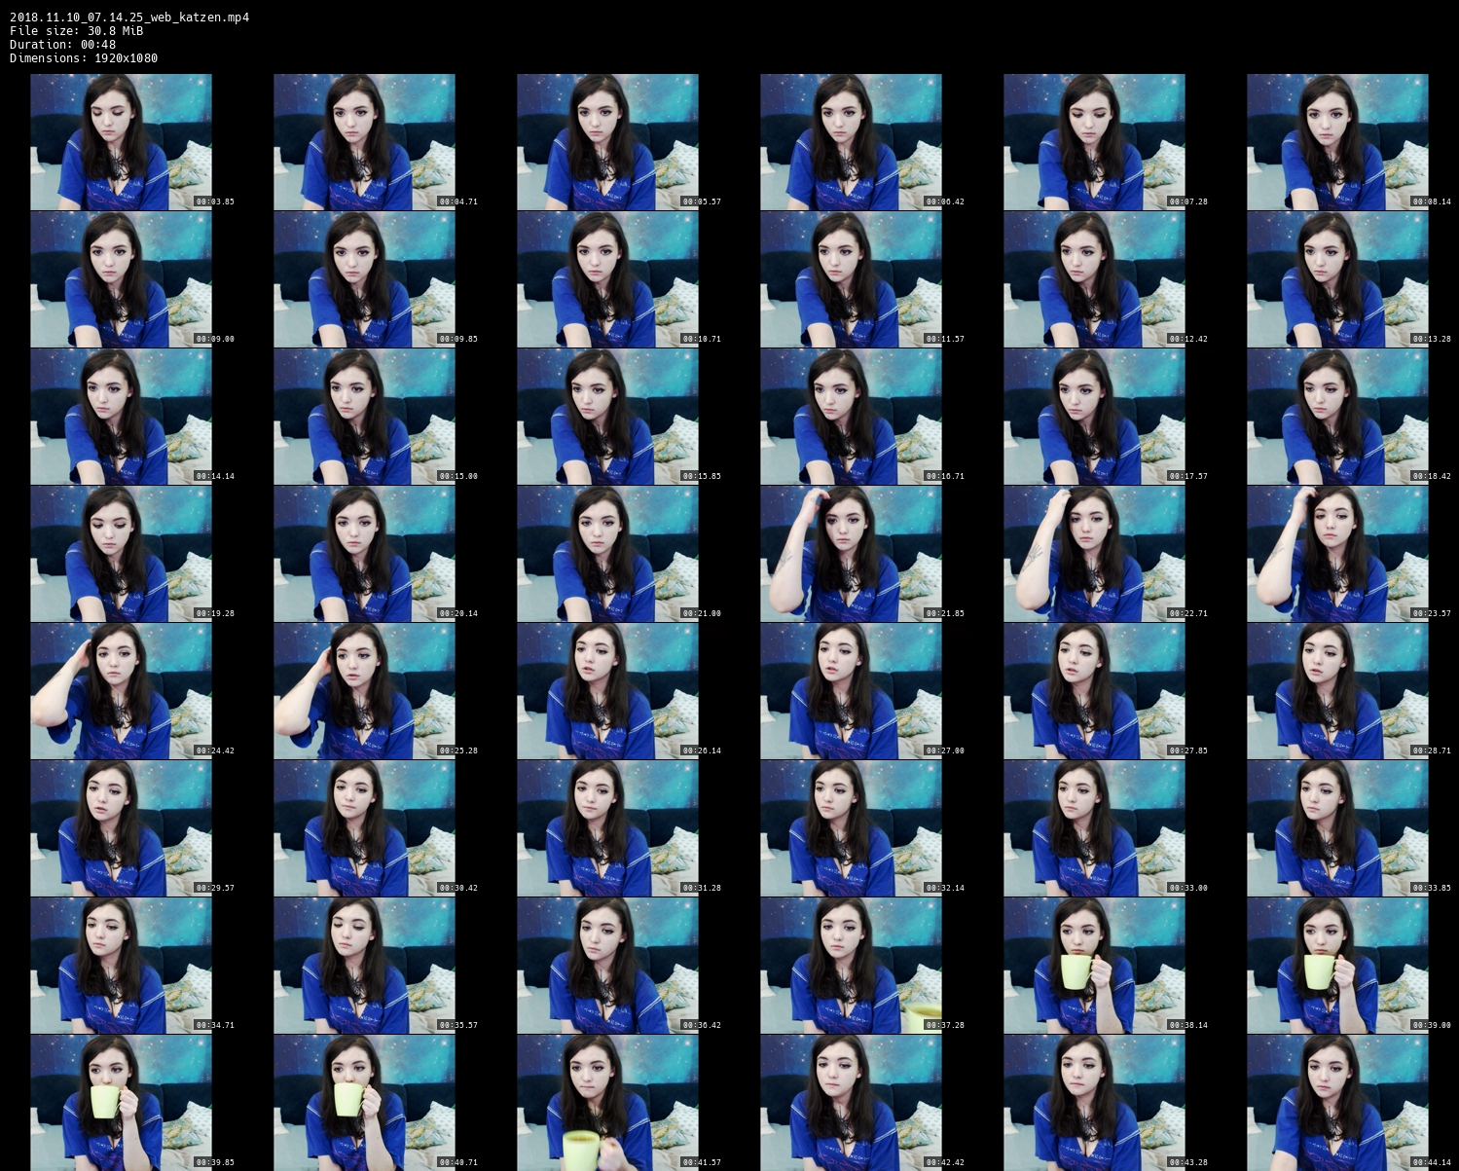Choose the frame labeled 00:11.57

click(x=851, y=279)
